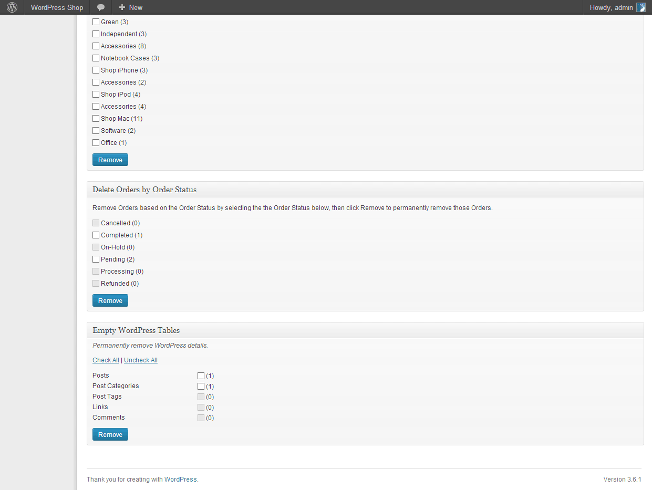
Task: Click the On-Hold (0) checkbox
Action: [x=96, y=247]
